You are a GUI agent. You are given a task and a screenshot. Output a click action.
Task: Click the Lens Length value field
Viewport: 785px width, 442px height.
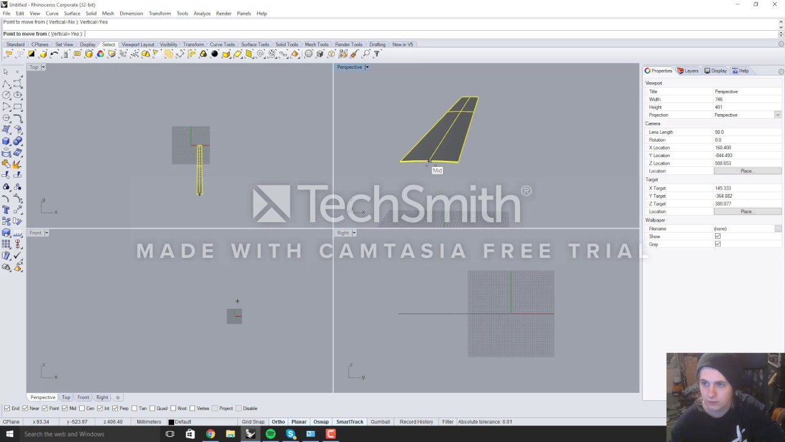tap(747, 132)
